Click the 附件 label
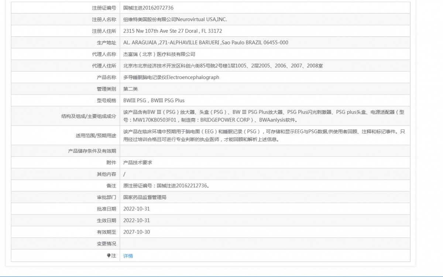This screenshot has width=443, height=277. tap(111, 162)
